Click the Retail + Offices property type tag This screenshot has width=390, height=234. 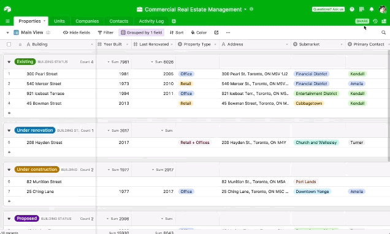(195, 143)
